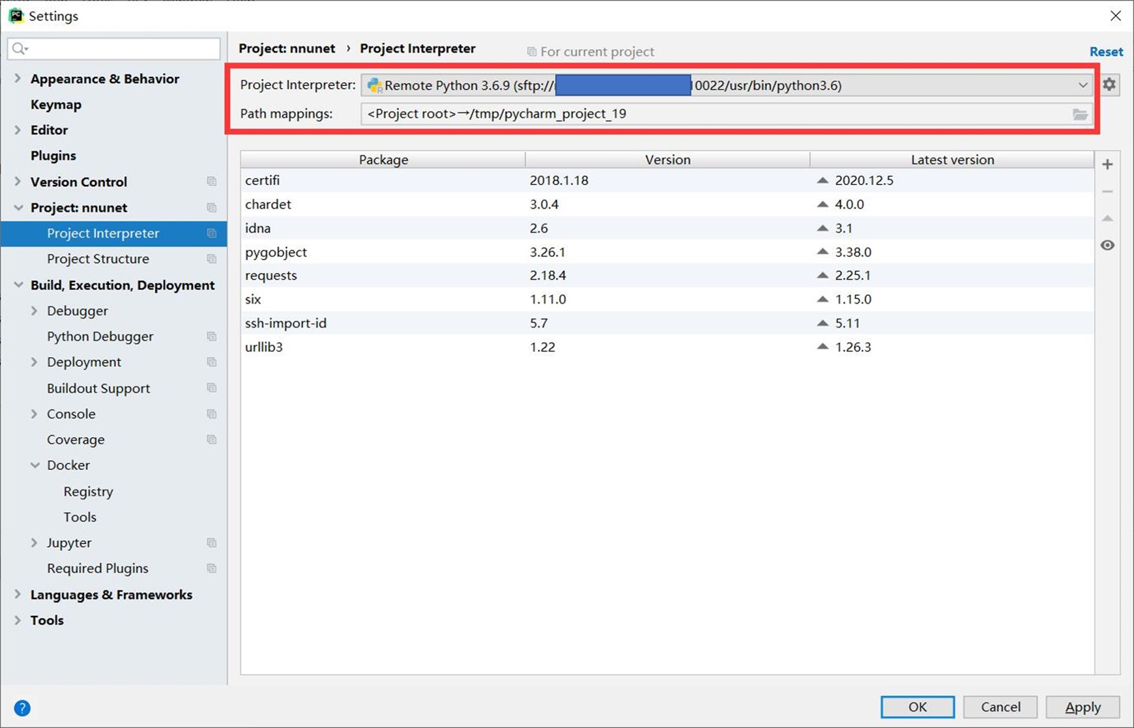Collapse the Docker node
Screen dimensions: 1134x728
(35, 465)
